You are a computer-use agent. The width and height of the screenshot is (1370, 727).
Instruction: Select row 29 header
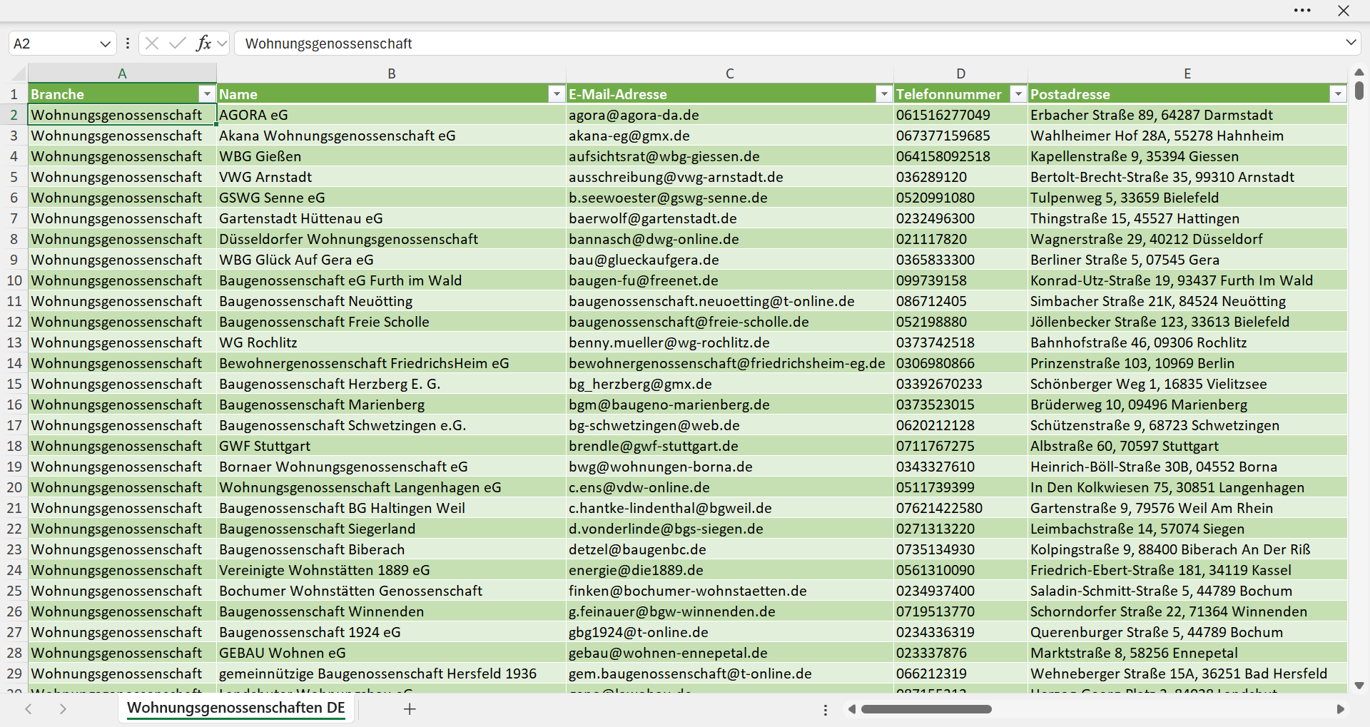coord(14,673)
